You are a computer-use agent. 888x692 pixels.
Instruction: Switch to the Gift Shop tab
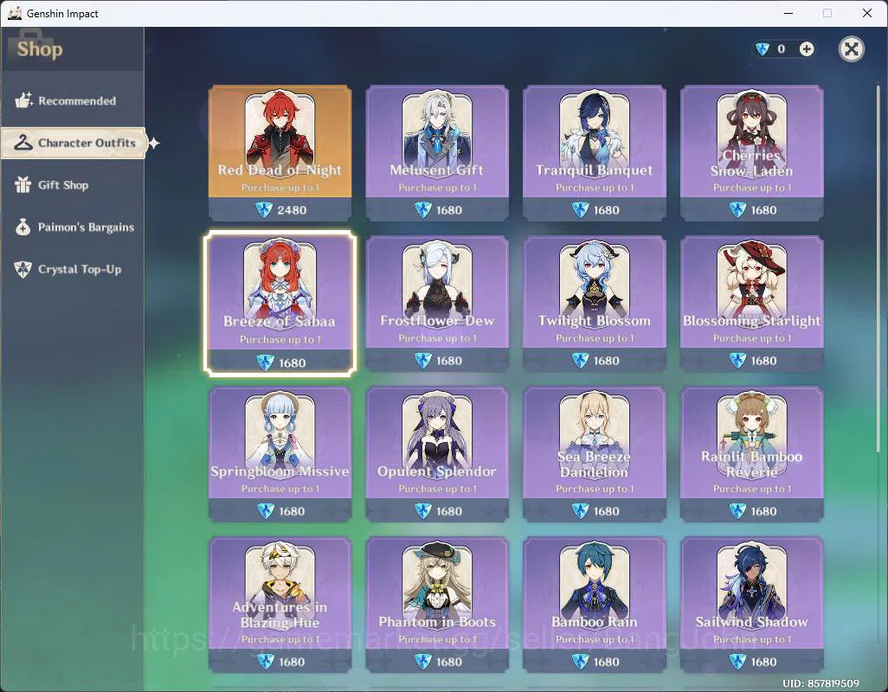(72, 185)
